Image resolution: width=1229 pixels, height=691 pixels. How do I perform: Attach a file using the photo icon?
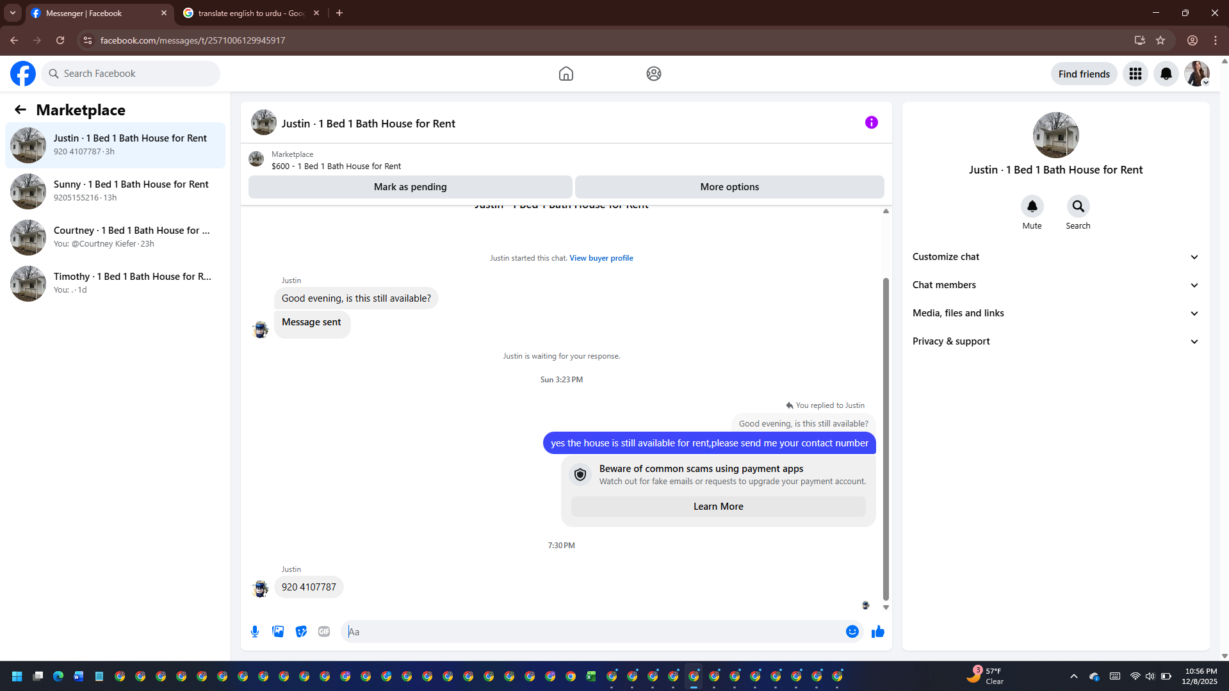click(x=278, y=631)
